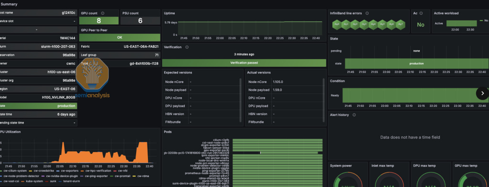
Task: Open the State panel title menu
Action: click(334, 39)
